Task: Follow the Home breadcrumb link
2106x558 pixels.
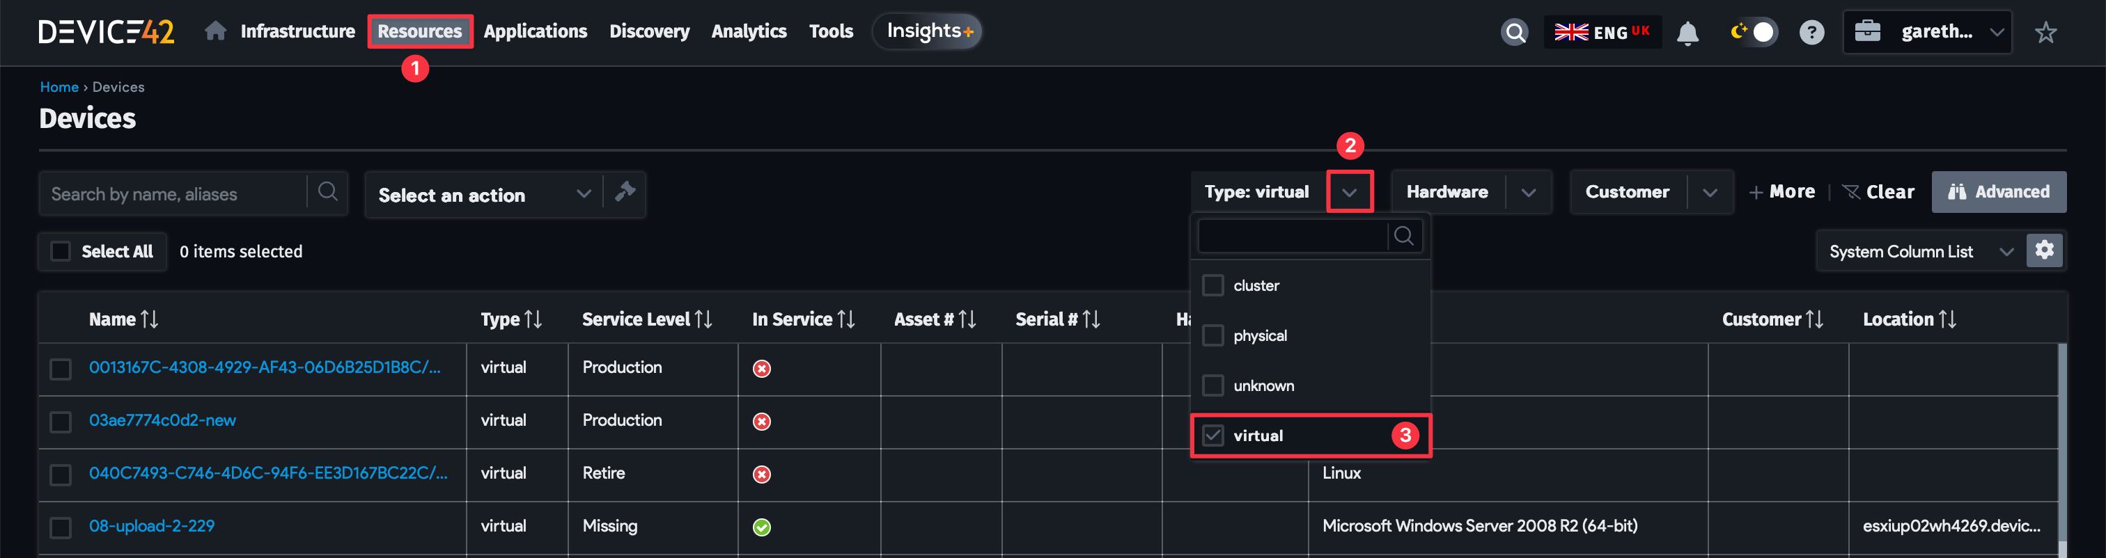Action: tap(59, 86)
